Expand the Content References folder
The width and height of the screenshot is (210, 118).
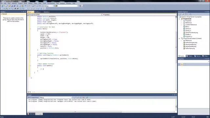pyautogui.click(x=181, y=25)
